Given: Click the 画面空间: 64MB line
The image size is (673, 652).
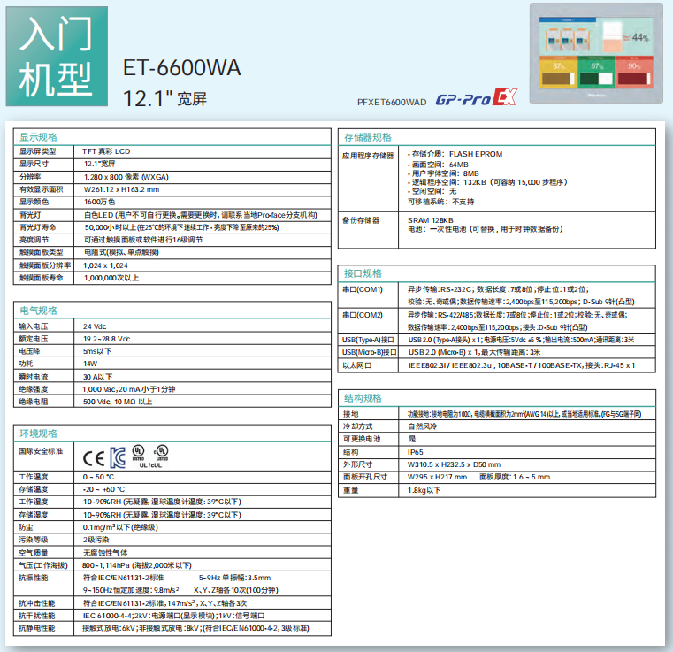Looking at the screenshot, I should point(438,165).
